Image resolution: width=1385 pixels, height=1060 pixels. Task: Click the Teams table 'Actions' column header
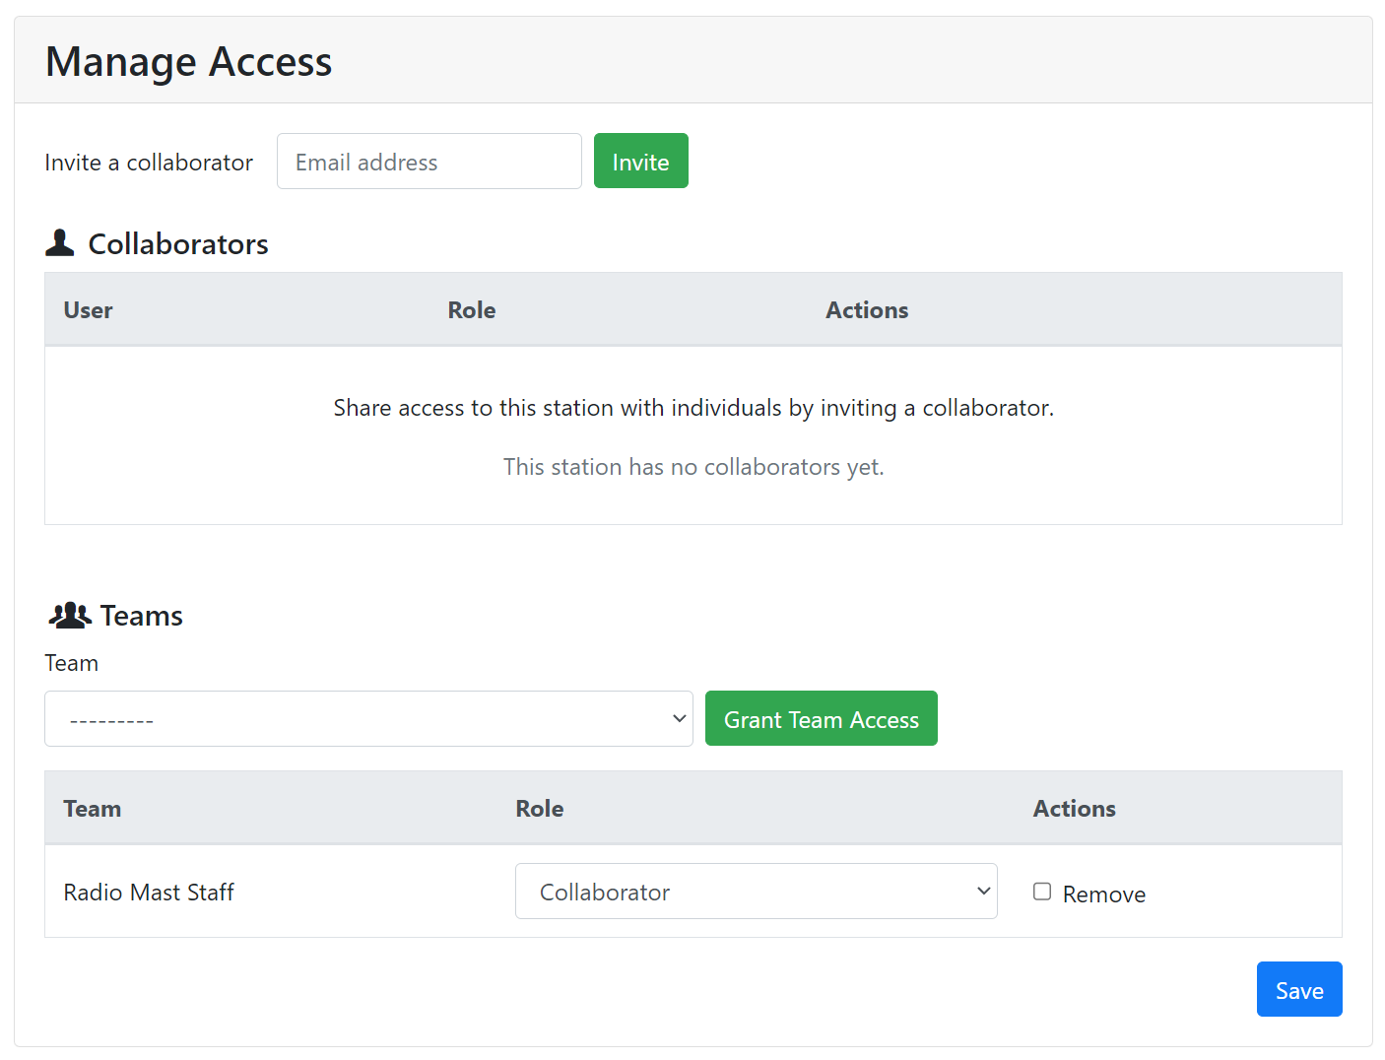pyautogui.click(x=1075, y=809)
